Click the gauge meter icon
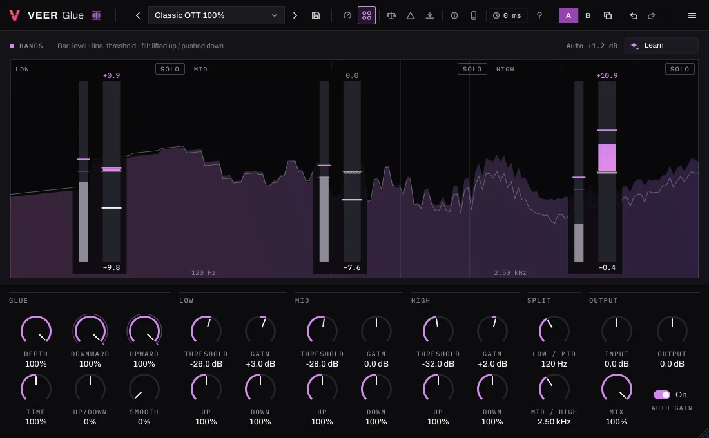Screen dimensions: 709x438 coord(347,15)
